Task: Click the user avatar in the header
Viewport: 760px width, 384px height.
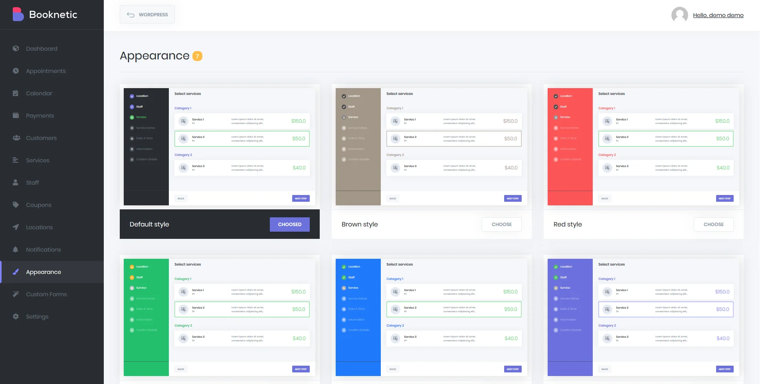Action: click(679, 15)
